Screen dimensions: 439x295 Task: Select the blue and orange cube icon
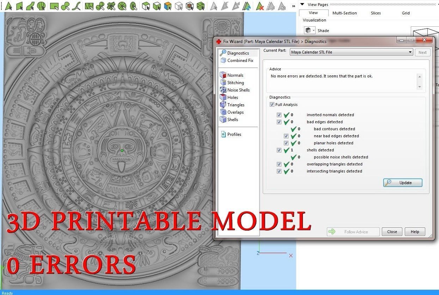pos(168,6)
